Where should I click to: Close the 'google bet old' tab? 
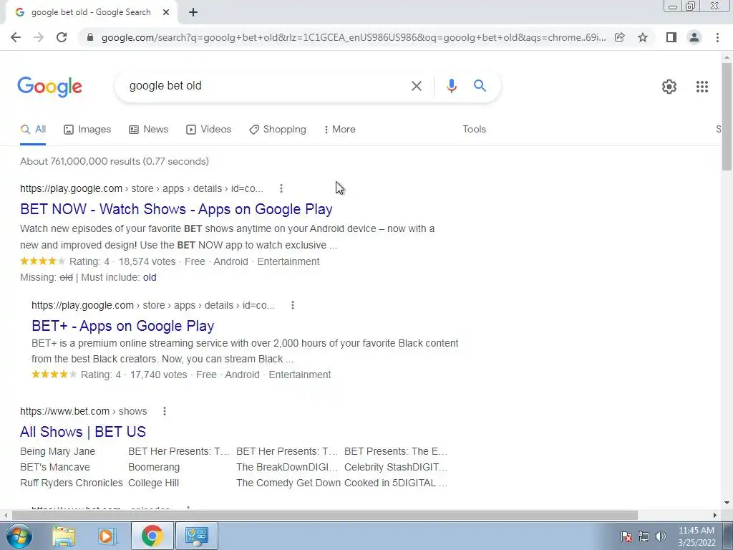pyautogui.click(x=166, y=12)
